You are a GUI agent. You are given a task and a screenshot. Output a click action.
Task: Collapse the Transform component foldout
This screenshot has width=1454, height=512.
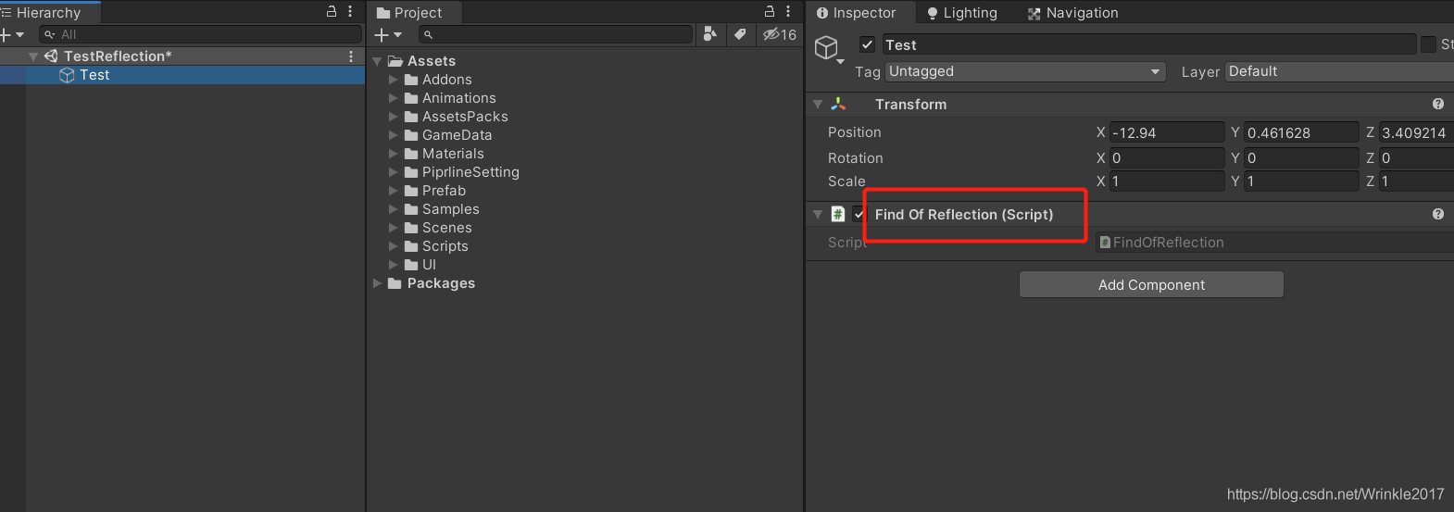click(818, 105)
